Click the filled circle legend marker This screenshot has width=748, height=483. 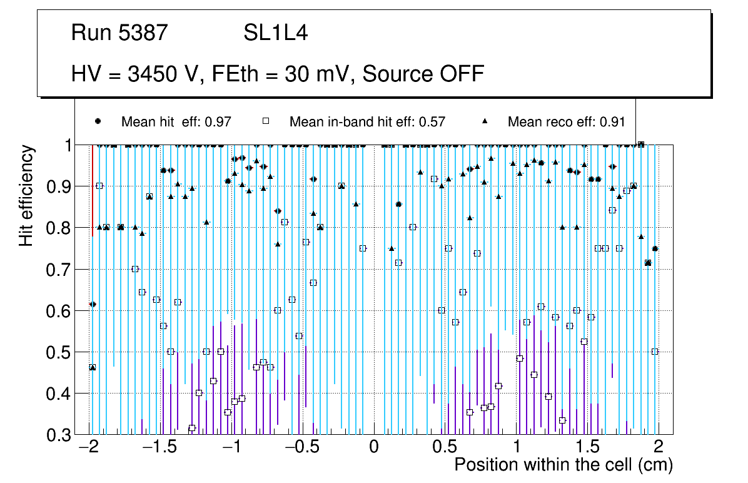(98, 121)
